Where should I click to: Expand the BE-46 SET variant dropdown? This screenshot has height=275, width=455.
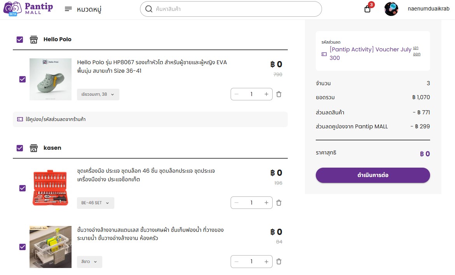95,203
